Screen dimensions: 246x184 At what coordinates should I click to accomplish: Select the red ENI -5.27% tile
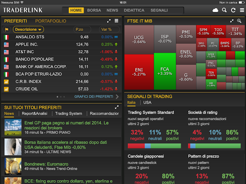coord(139,72)
